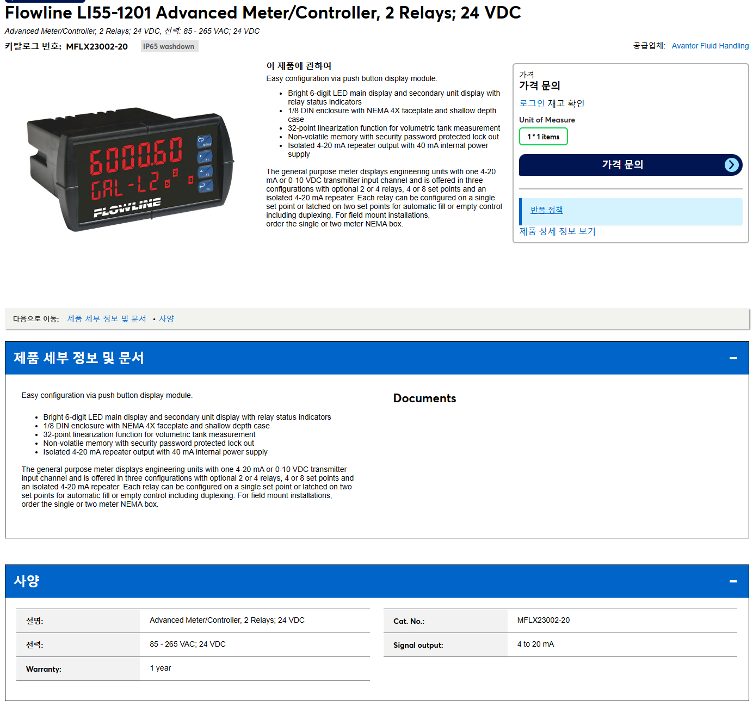This screenshot has height=712, width=753.
Task: Click the Documents heading
Action: pos(424,398)
